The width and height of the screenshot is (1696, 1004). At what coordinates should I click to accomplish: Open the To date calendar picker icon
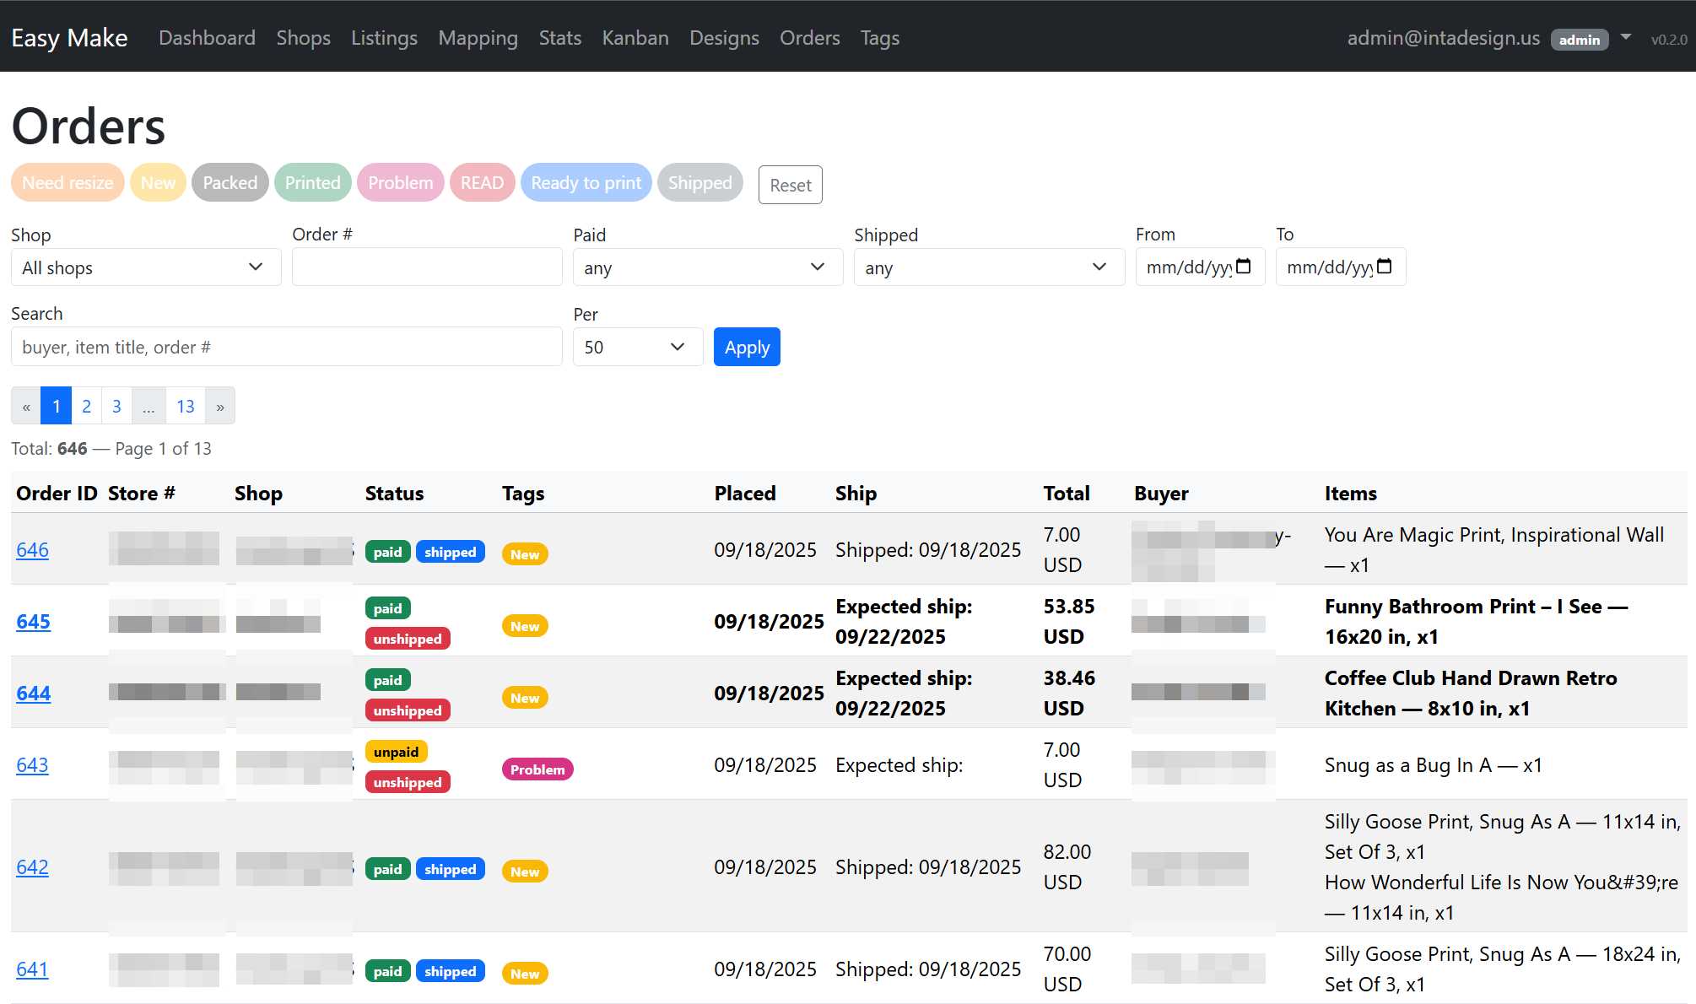tap(1384, 267)
